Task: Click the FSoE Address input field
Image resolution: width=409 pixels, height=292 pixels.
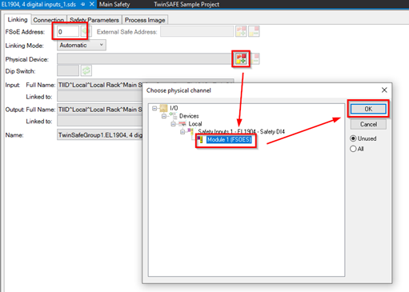Action: point(68,31)
